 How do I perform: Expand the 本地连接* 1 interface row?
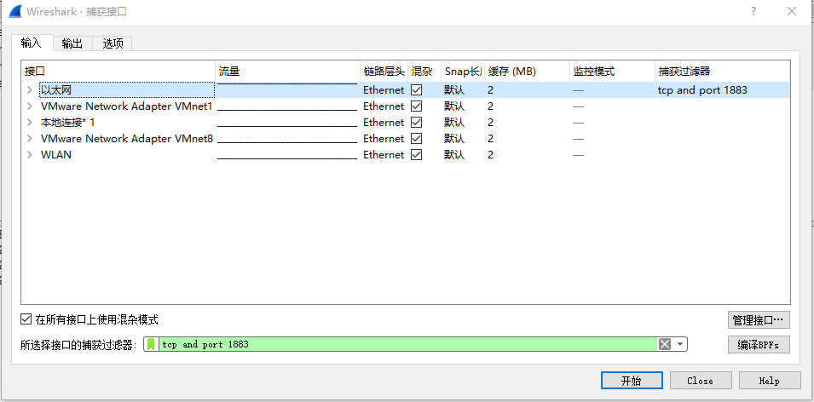tap(30, 123)
